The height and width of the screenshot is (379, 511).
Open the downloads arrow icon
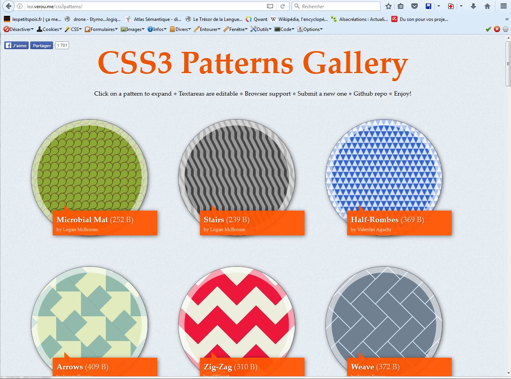coord(473,6)
